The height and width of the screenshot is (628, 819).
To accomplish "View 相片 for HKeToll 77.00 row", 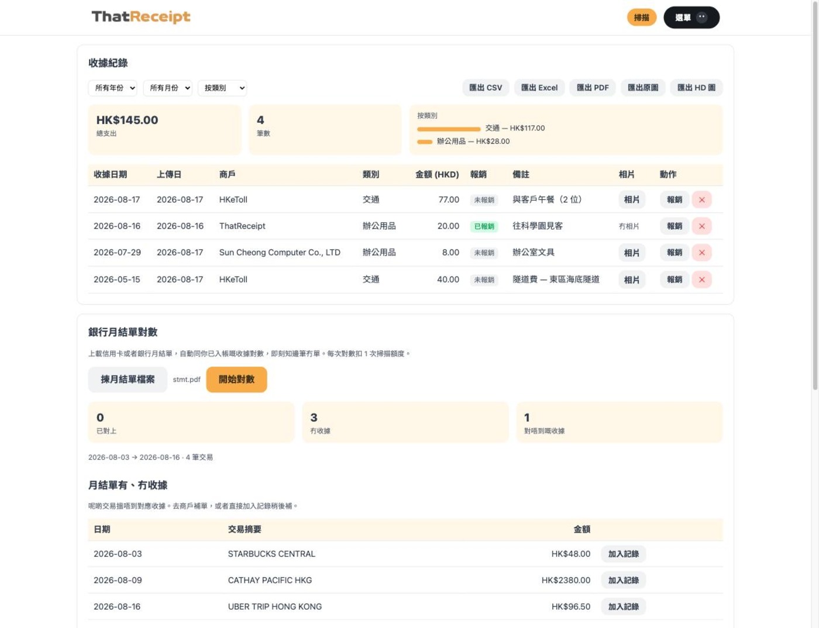I will tap(632, 199).
